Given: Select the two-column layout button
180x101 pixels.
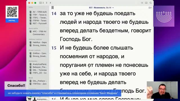Looking at the screenshot, I should point(42,3).
